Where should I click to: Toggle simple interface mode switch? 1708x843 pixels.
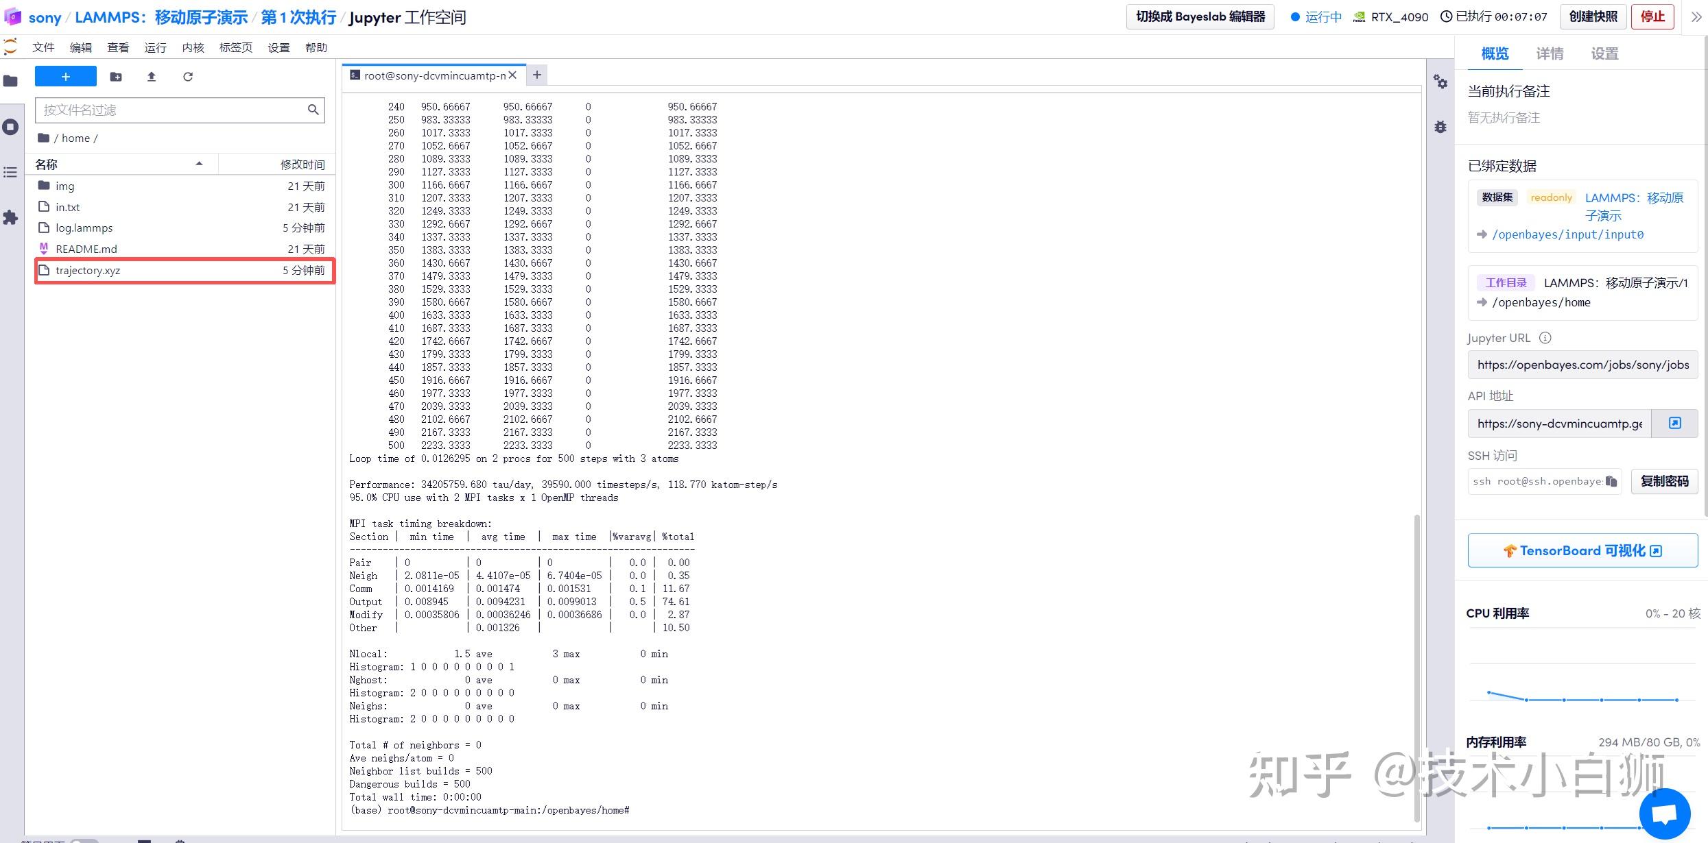[x=84, y=840]
